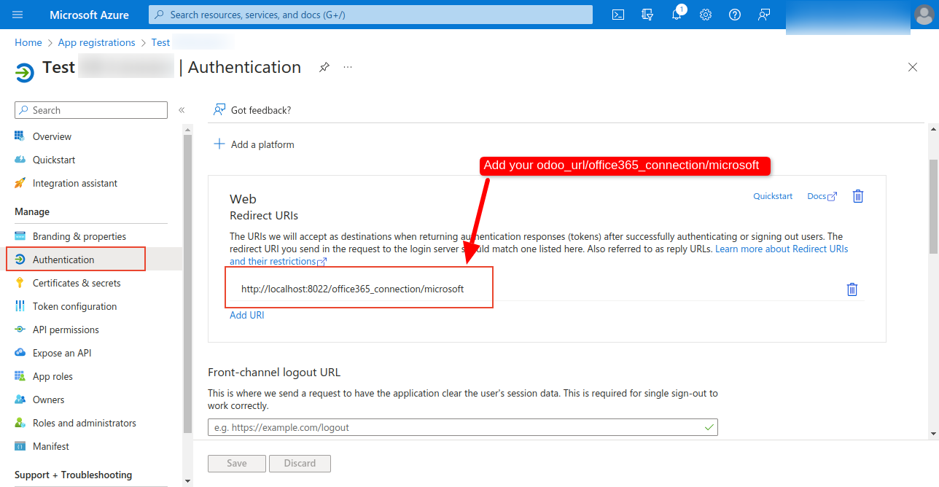939x487 pixels.
Task: Click the Test app breadcrumb link
Action: coord(160,42)
